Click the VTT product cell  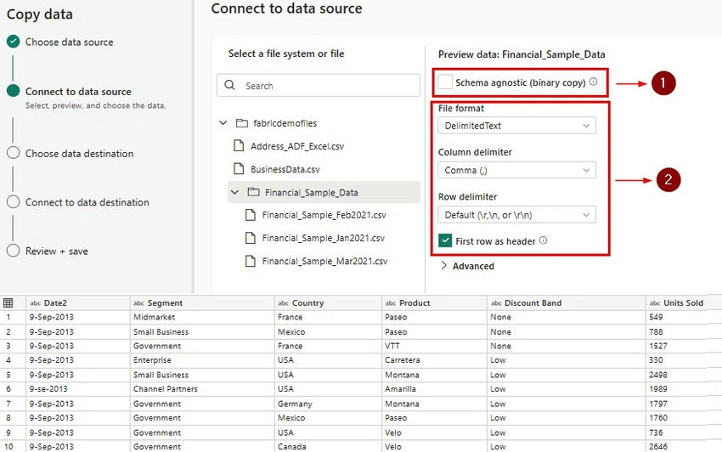tap(434, 346)
